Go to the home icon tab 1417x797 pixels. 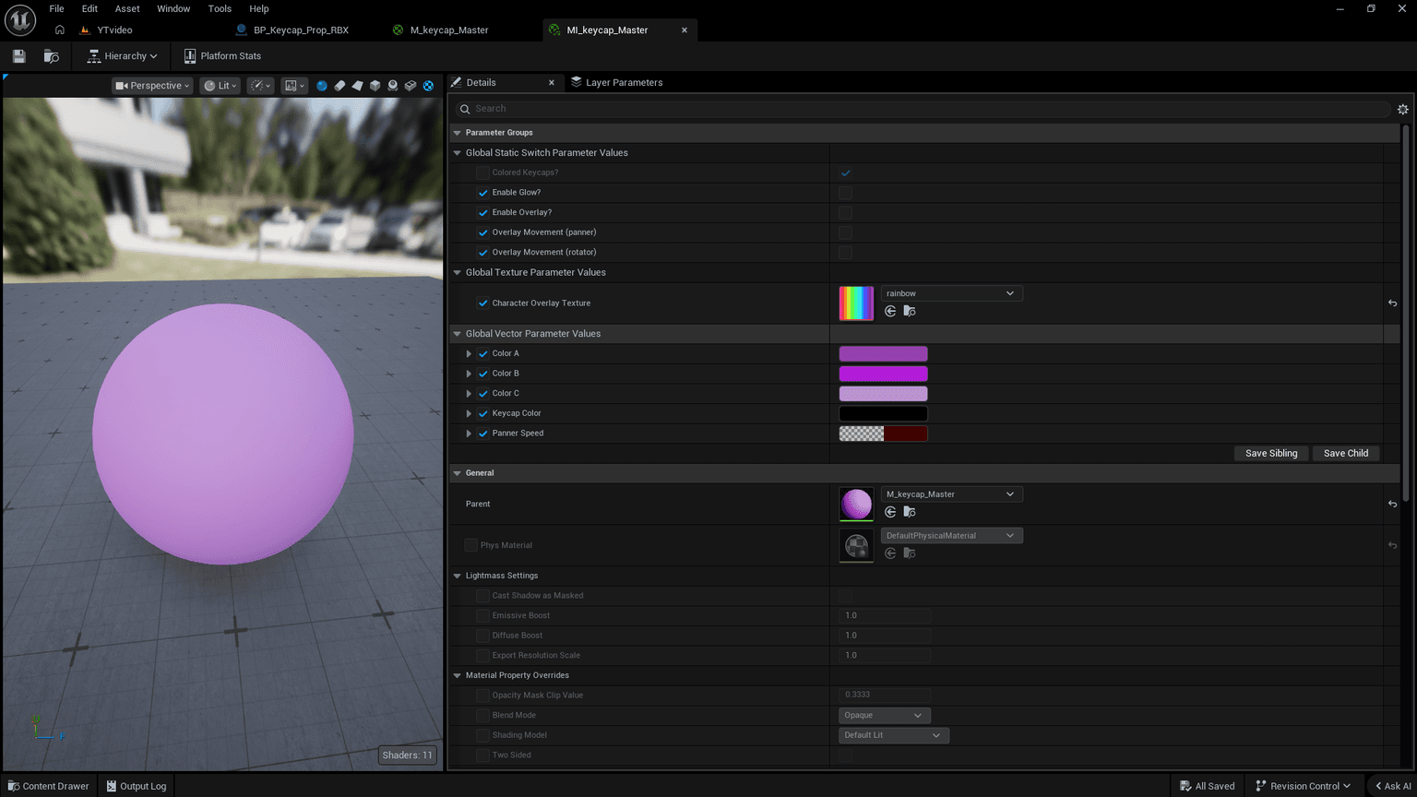click(x=60, y=30)
